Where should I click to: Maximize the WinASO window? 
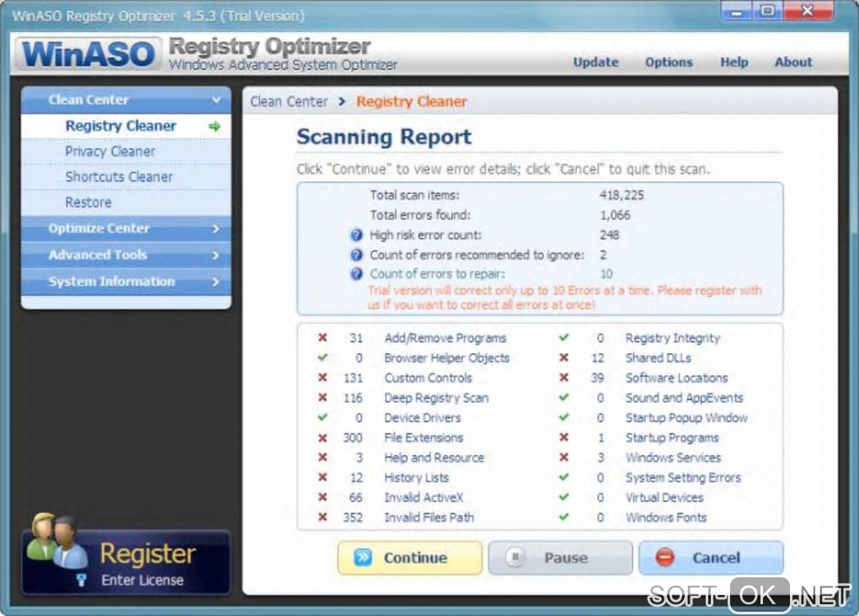click(x=768, y=12)
